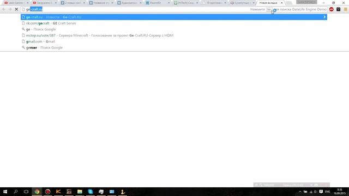Open the Chrome hamburger menu

pyautogui.click(x=345, y=9)
